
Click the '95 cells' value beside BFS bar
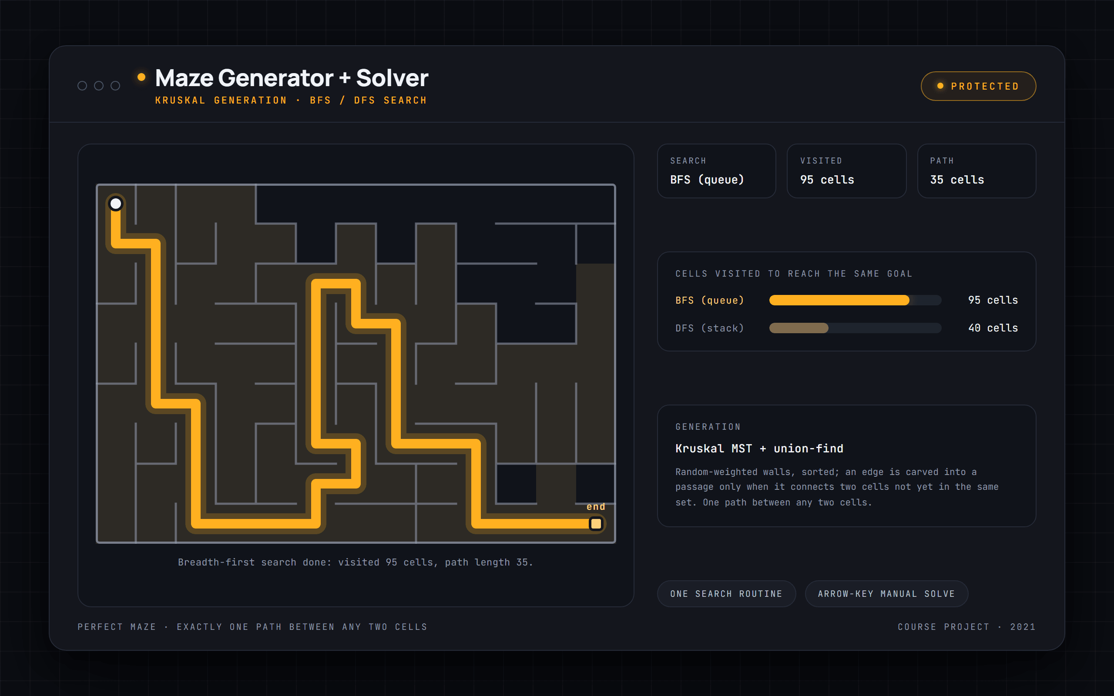pyautogui.click(x=993, y=300)
